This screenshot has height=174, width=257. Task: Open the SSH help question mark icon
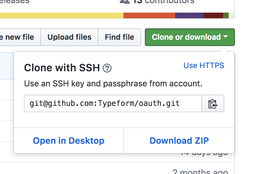[107, 68]
